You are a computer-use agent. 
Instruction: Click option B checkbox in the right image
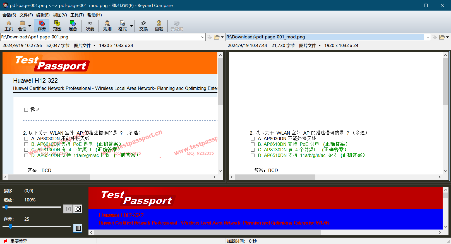[253, 144]
